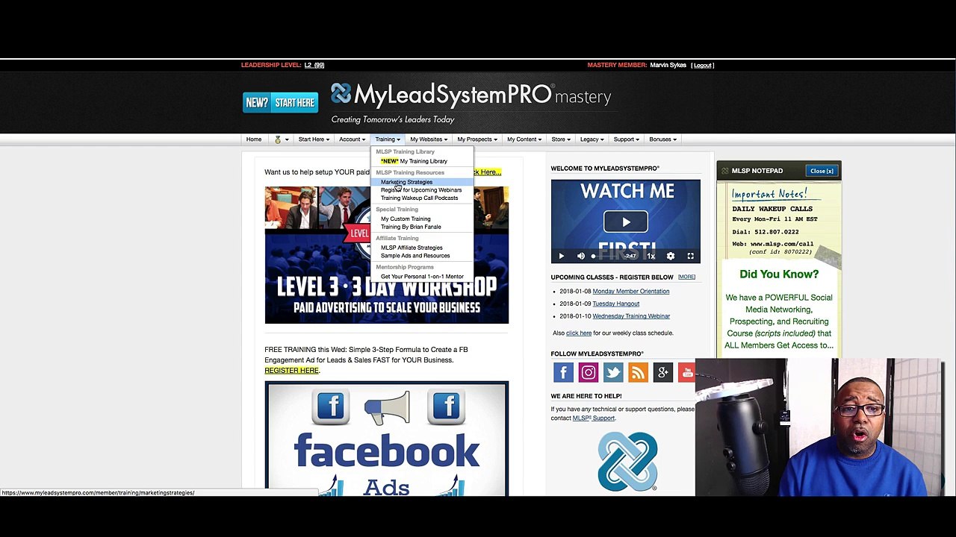Open Sample Ads and Resources entry
This screenshot has width=956, height=537.
[x=415, y=256]
